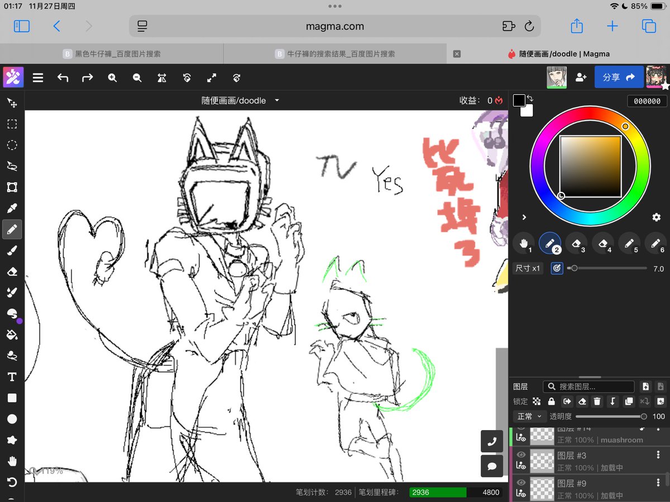Toggle visibility of 图层 #3
Image resolution: width=670 pixels, height=502 pixels.
(x=521, y=454)
